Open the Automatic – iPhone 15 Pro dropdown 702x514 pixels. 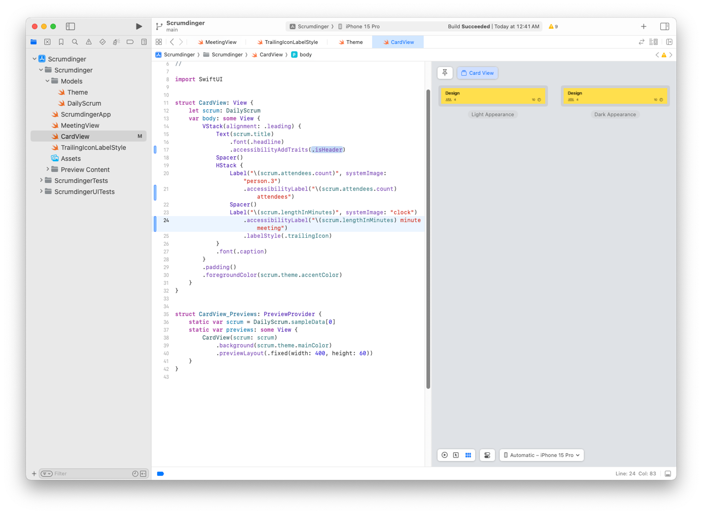pos(542,455)
